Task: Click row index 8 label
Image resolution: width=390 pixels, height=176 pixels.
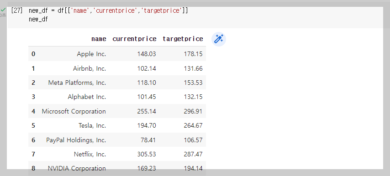Action: tap(33, 168)
